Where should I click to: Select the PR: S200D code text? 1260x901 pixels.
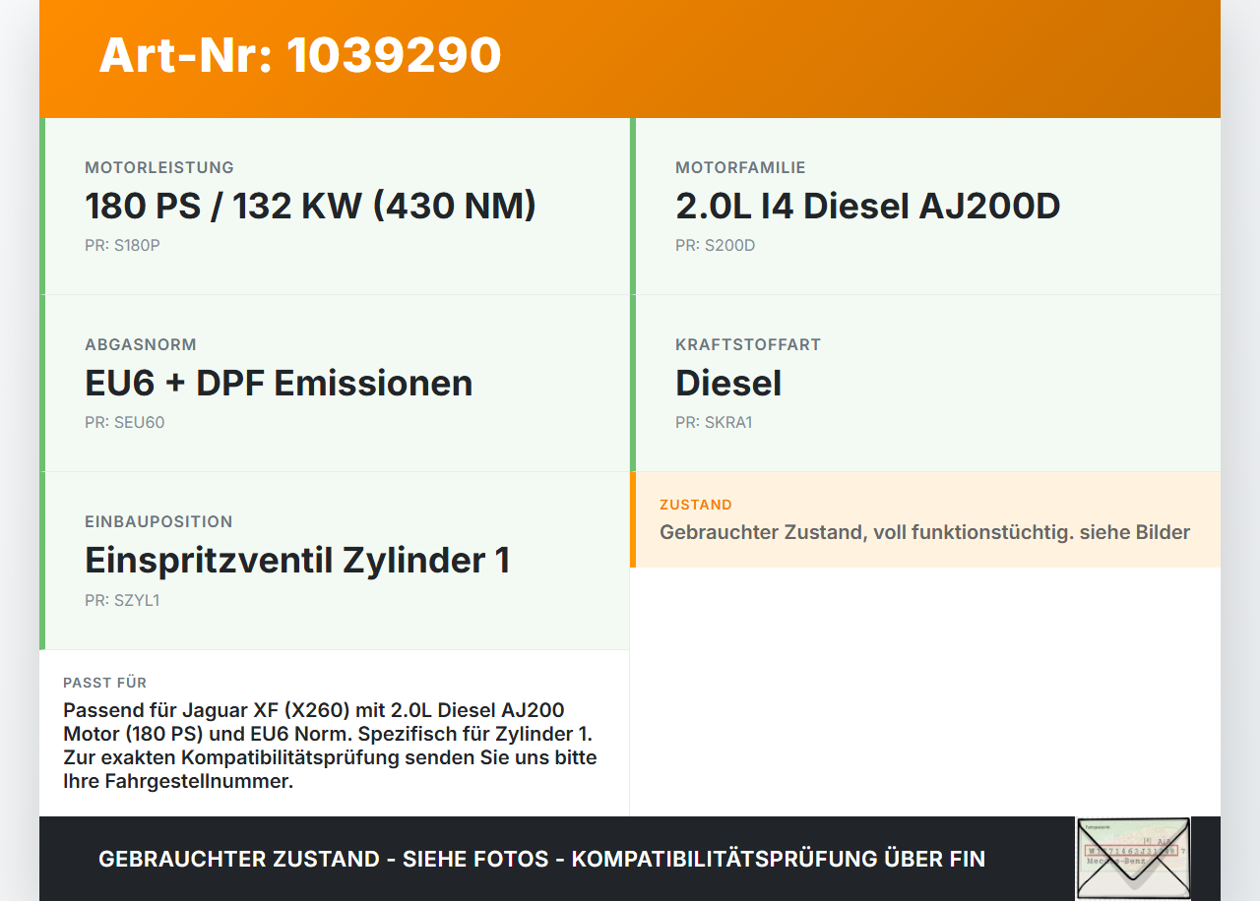point(715,246)
